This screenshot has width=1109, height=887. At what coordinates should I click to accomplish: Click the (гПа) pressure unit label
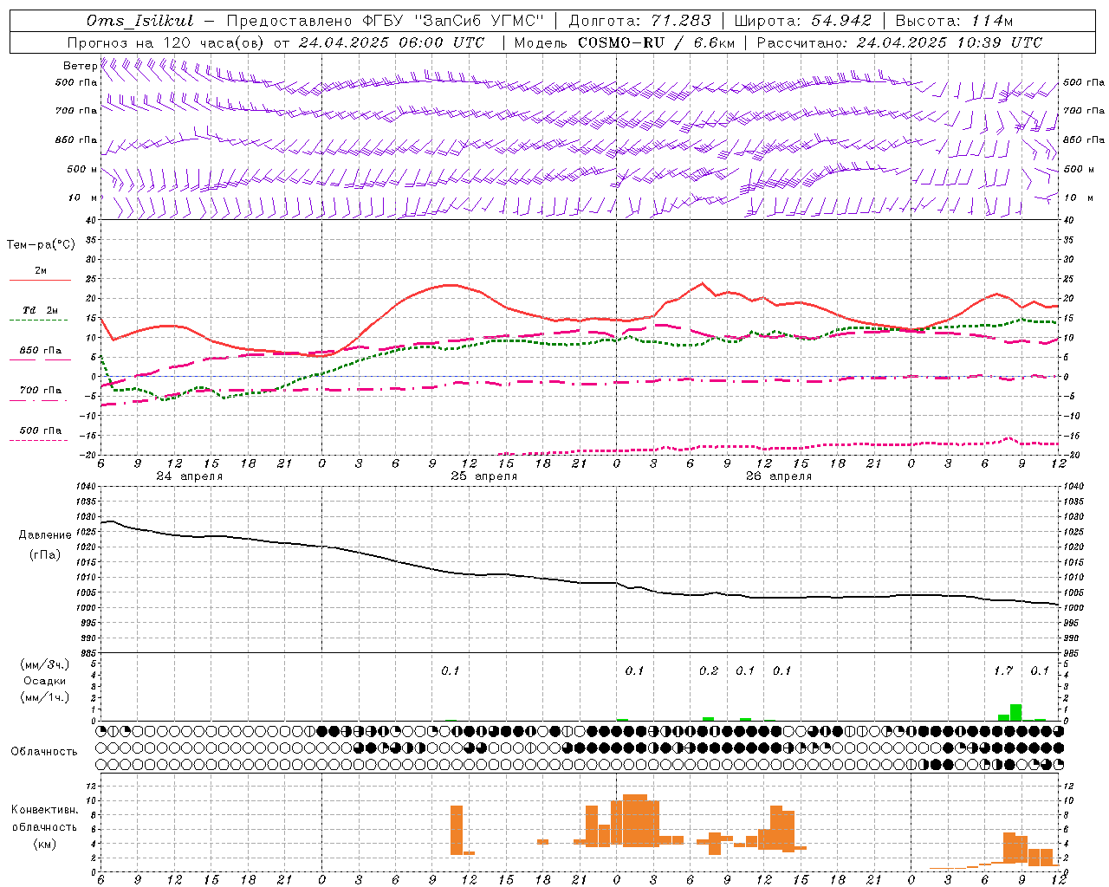pos(45,554)
